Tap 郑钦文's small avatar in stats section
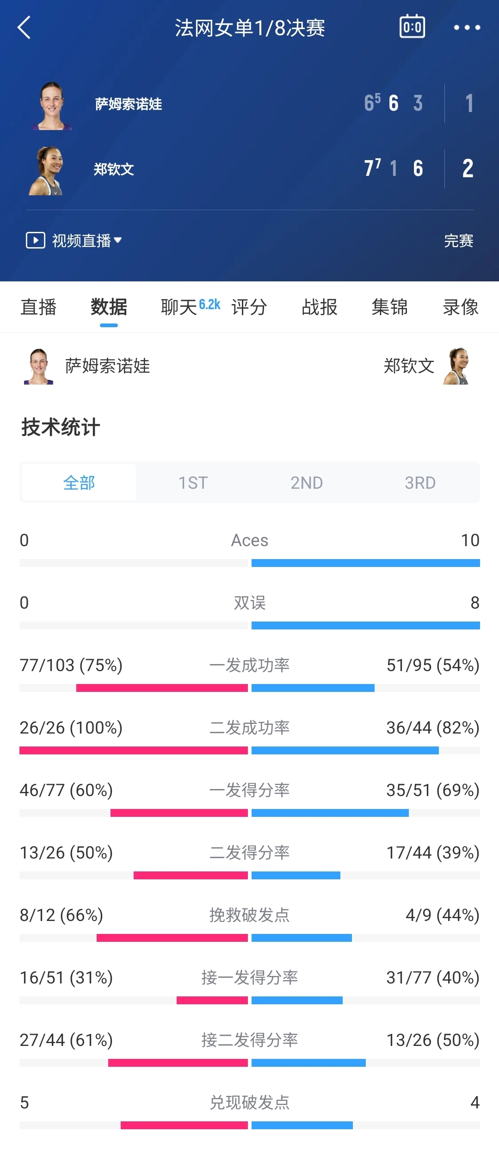499x1151 pixels. click(457, 366)
